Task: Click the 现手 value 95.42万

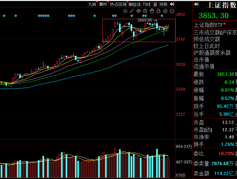Action: pyautogui.click(x=225, y=106)
